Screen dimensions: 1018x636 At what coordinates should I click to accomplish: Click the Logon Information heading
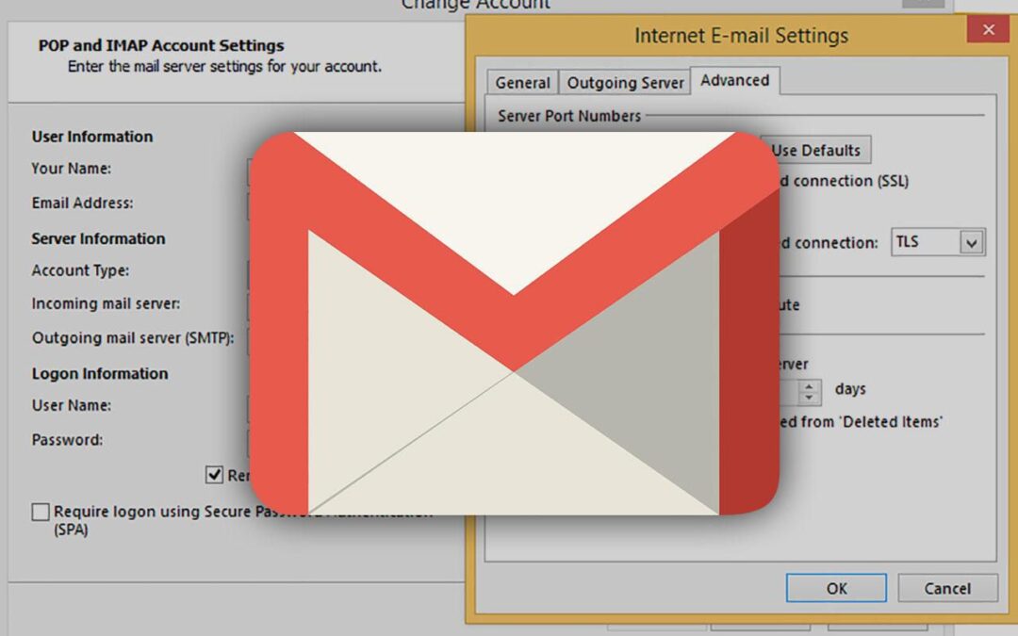(x=100, y=374)
